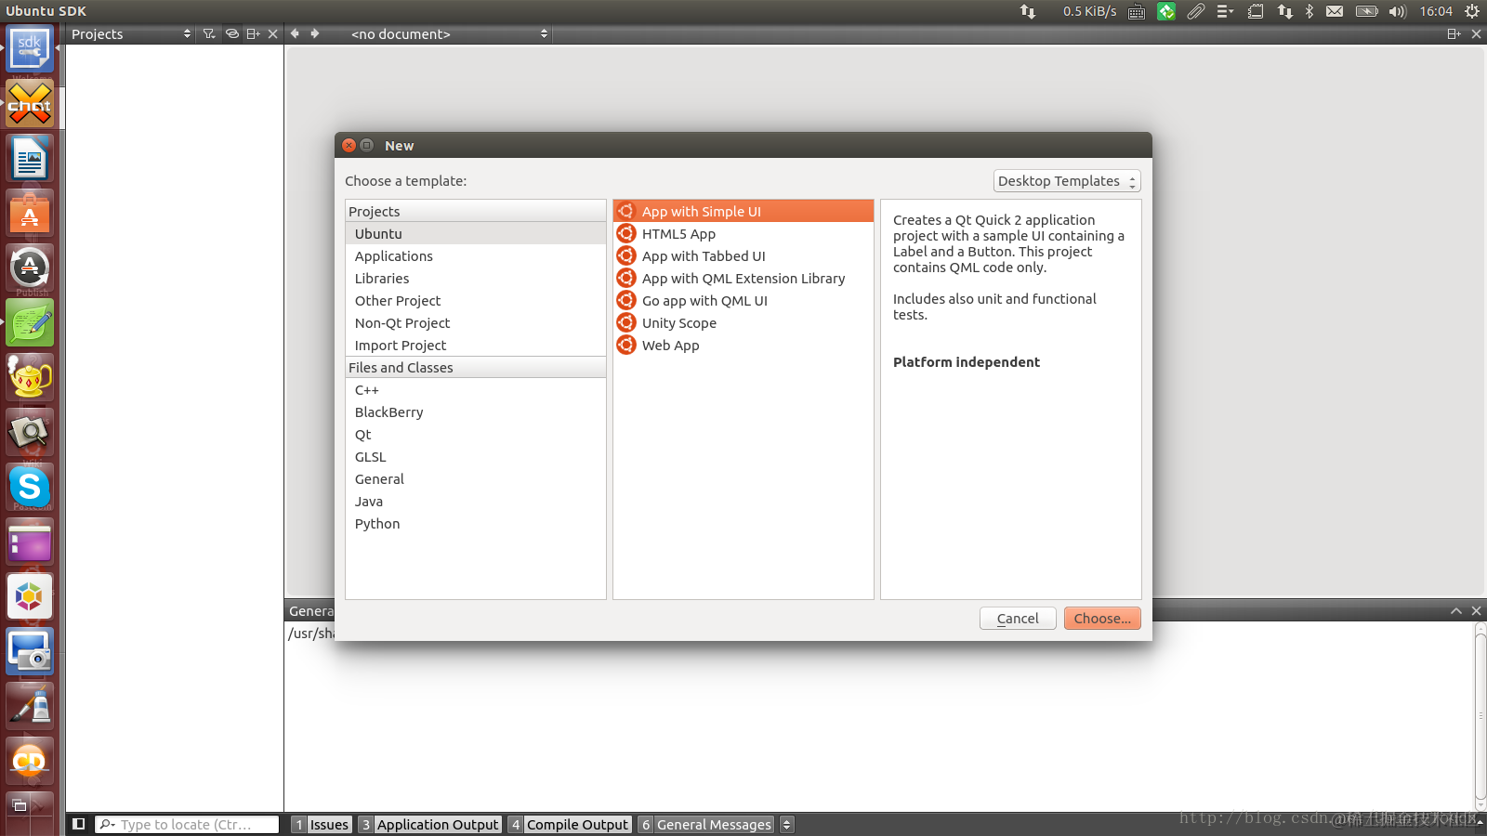Open the sound volume indicator

click(1398, 11)
